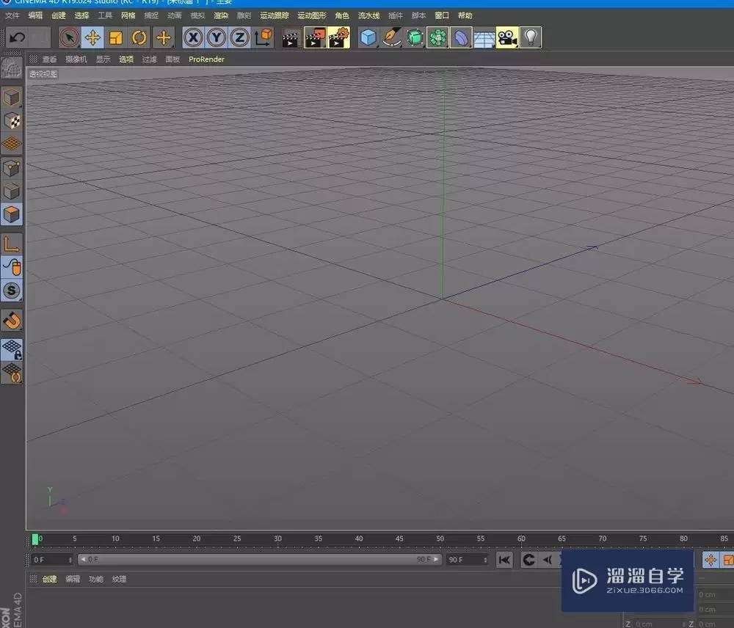Image resolution: width=734 pixels, height=628 pixels.
Task: Click Go to Start playback button
Action: tap(505, 561)
